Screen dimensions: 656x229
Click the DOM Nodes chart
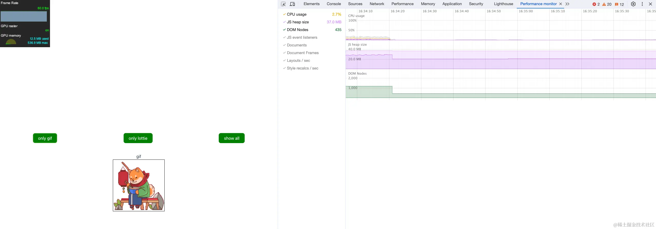pyautogui.click(x=501, y=85)
